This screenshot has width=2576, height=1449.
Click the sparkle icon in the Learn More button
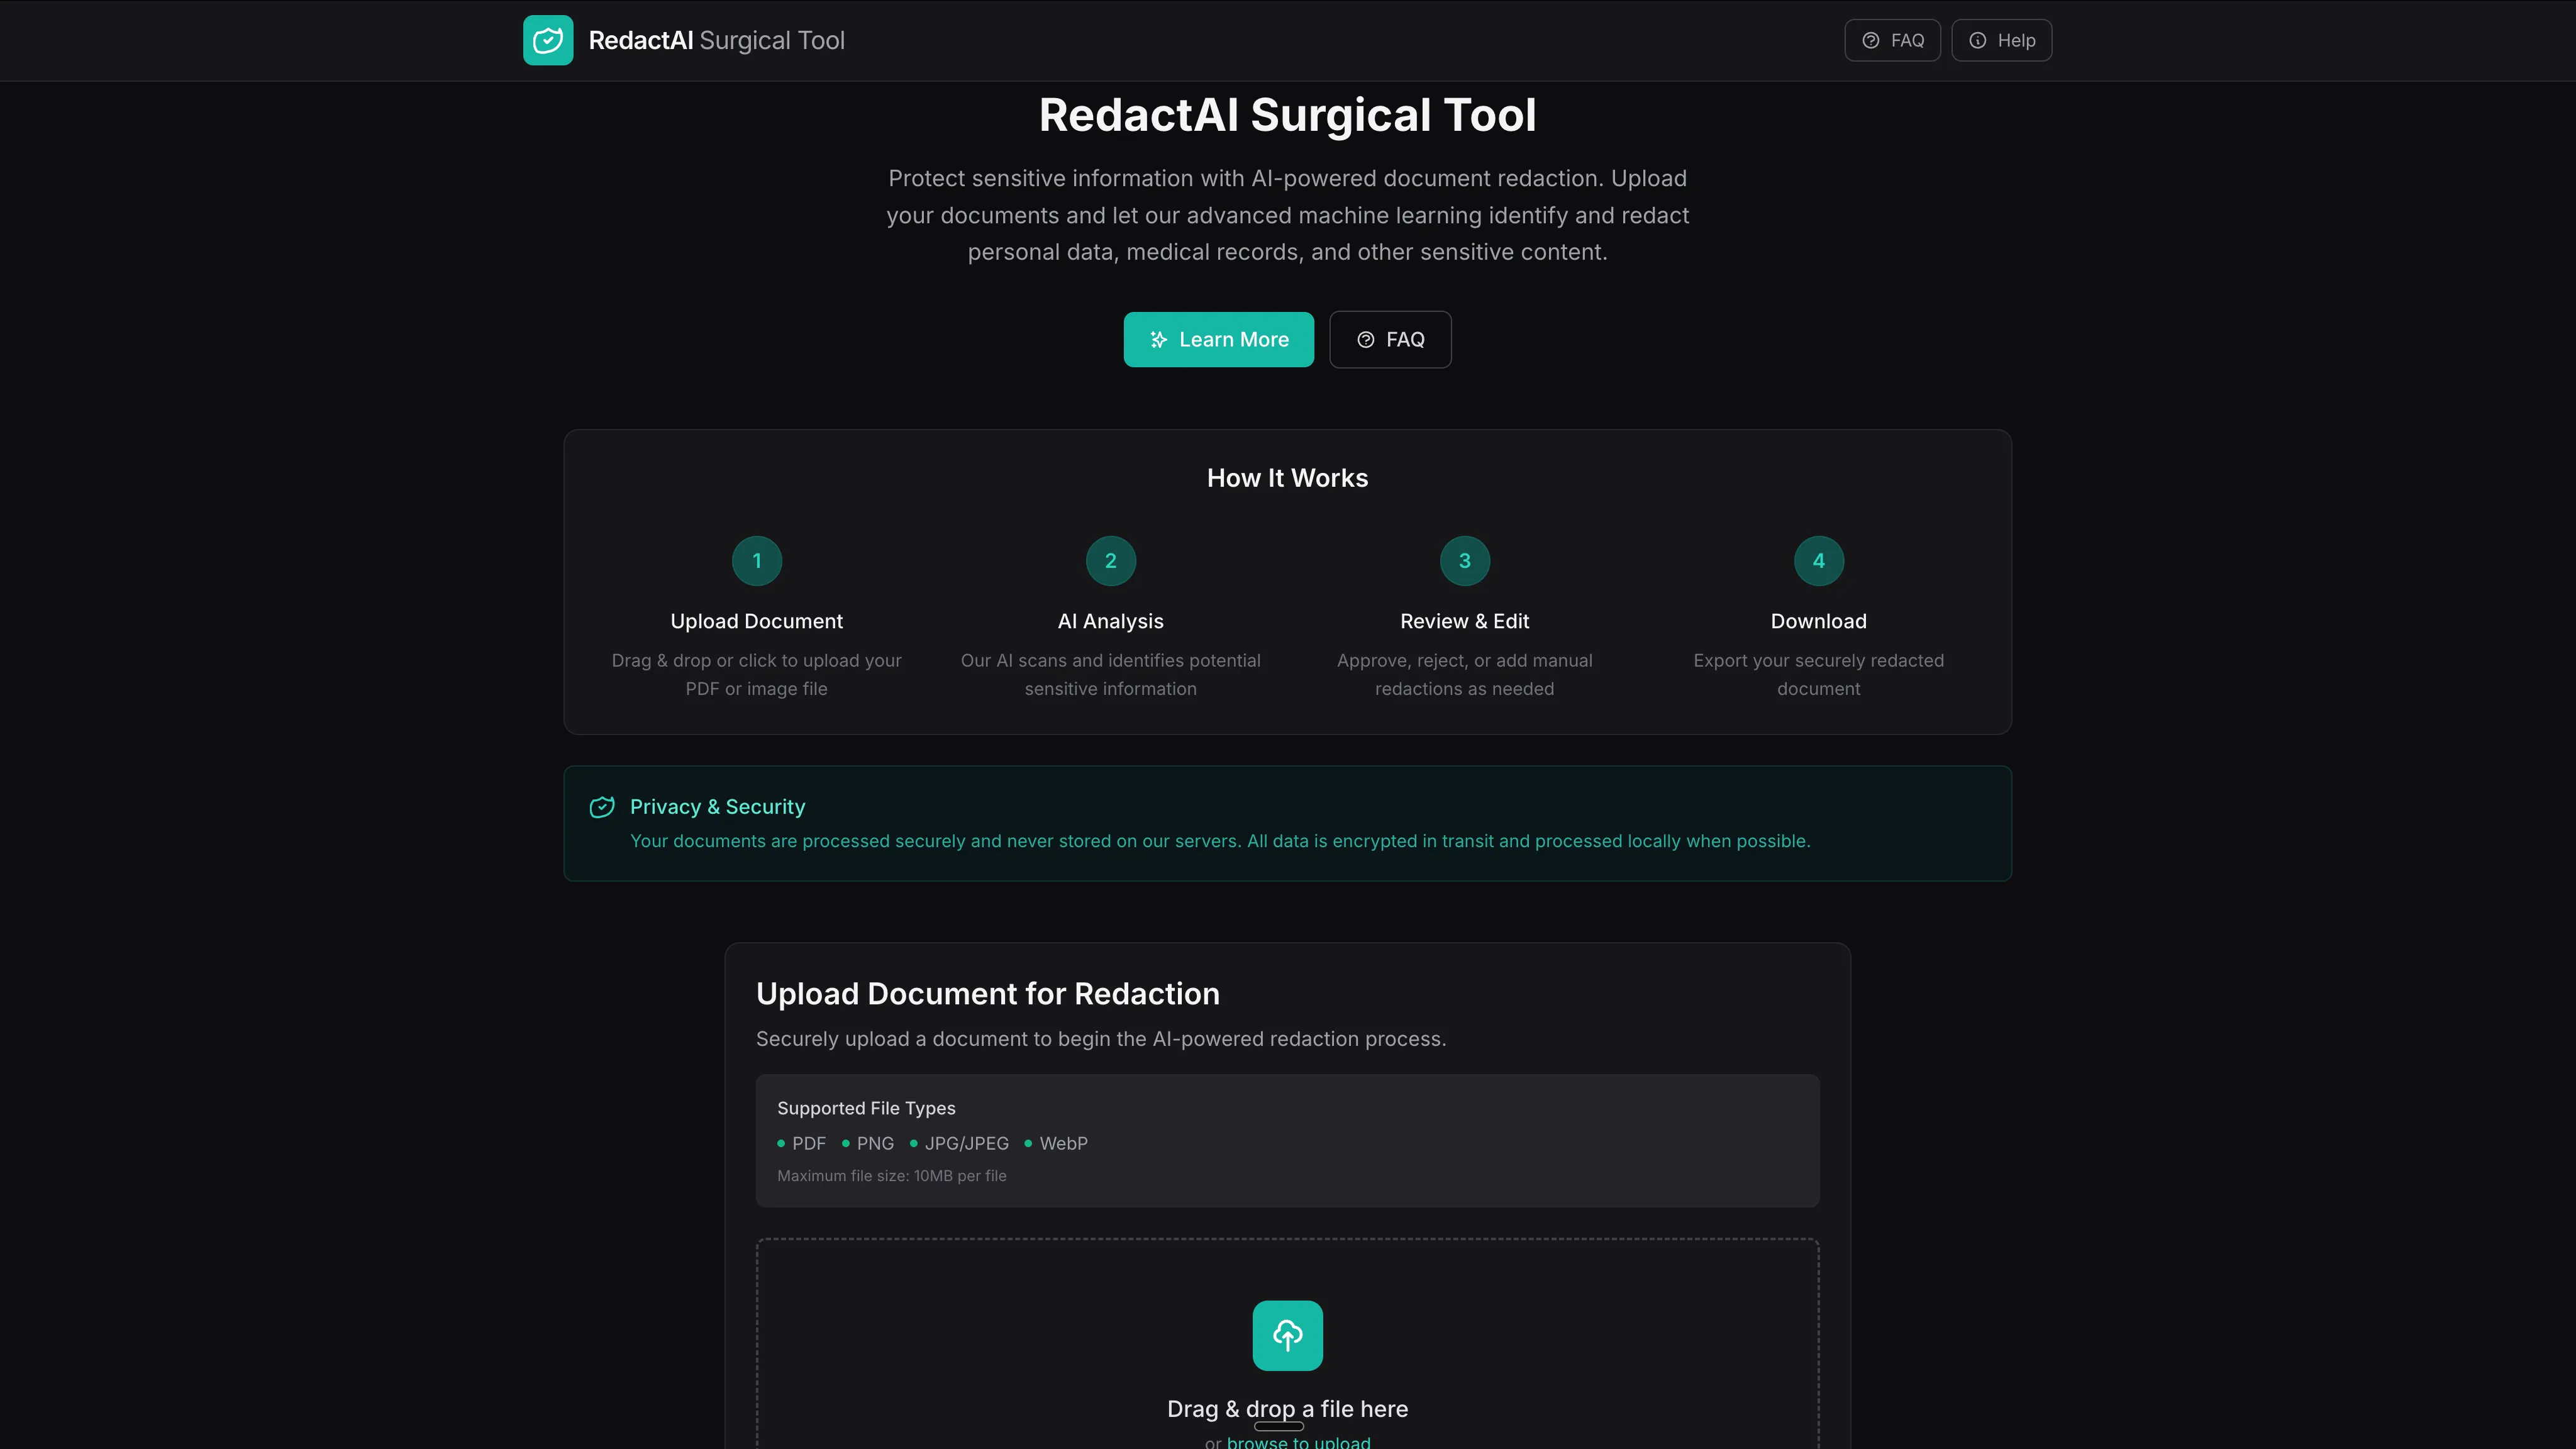pyautogui.click(x=1158, y=339)
